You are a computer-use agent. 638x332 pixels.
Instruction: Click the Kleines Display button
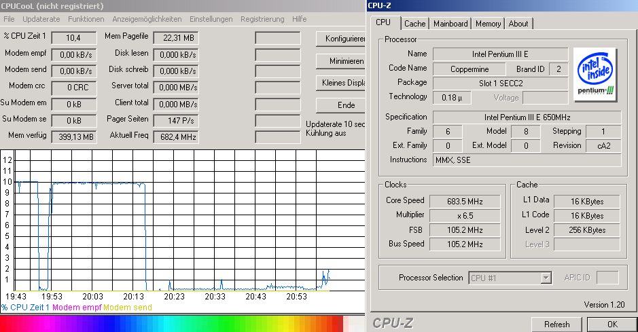point(340,83)
